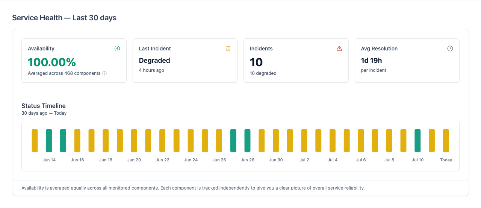Open the Jul 11 status bar
Image resolution: width=481 pixels, height=208 pixels.
432,141
